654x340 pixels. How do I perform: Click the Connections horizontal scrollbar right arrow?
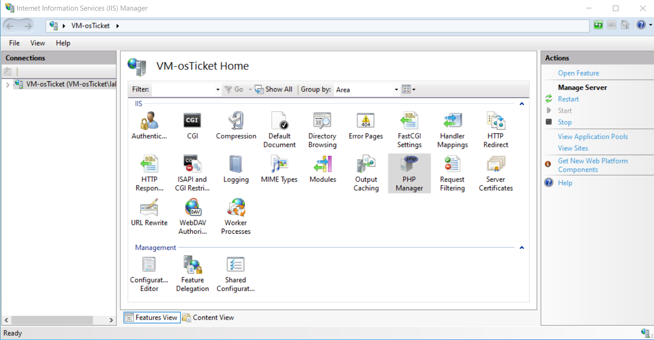pos(111,320)
